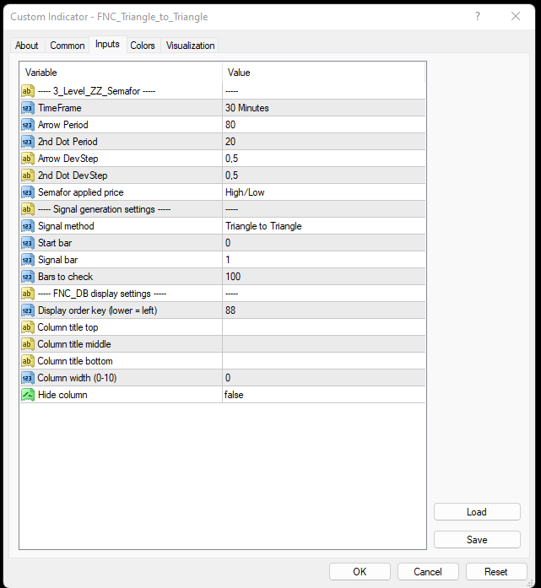
Task: Click the empty Column title top value field
Action: point(324,327)
